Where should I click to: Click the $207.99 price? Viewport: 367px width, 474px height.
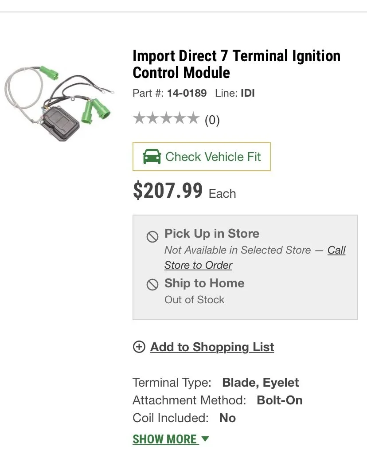pyautogui.click(x=168, y=190)
